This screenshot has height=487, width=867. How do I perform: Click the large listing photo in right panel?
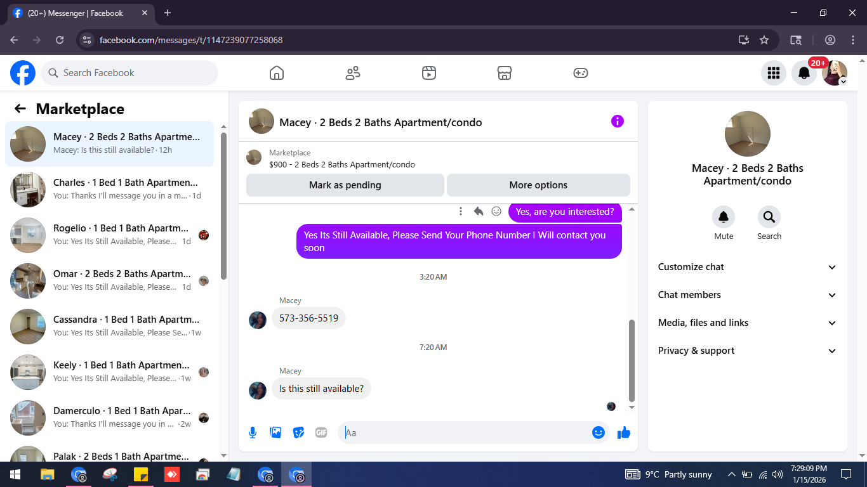[748, 134]
